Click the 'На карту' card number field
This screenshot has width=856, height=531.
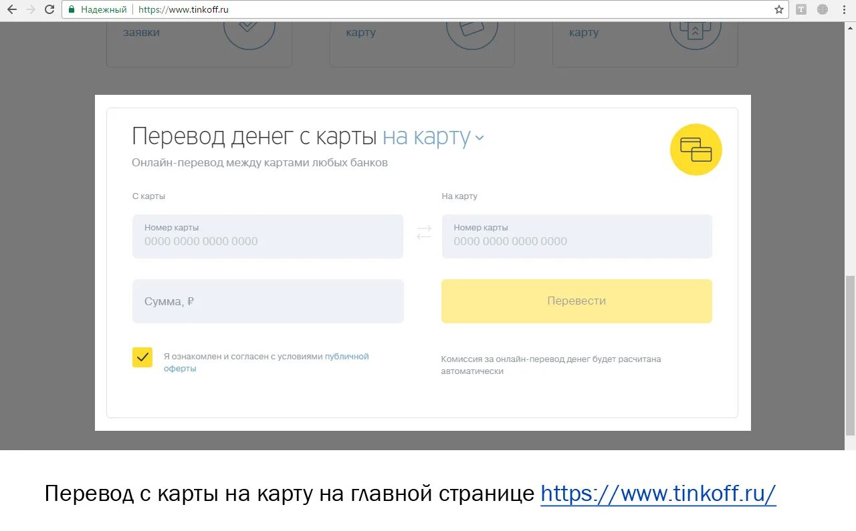pyautogui.click(x=576, y=236)
